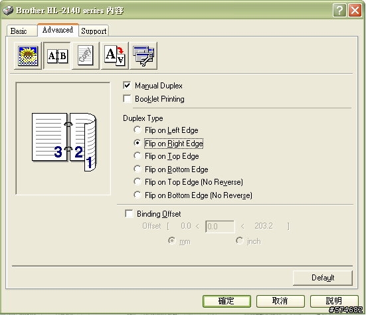Image resolution: width=366 pixels, height=315 pixels.
Task: Click the Offset value input field
Action: pos(220,226)
